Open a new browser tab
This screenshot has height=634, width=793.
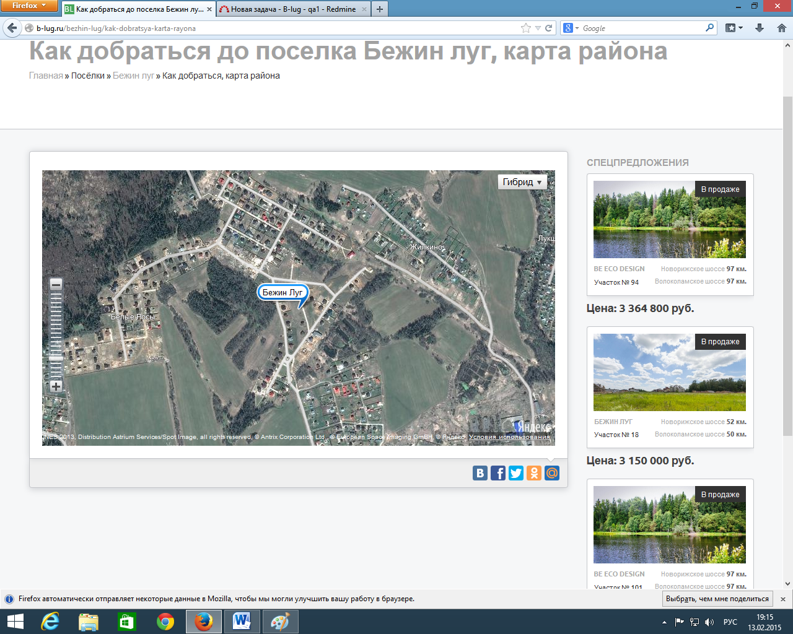tap(380, 9)
